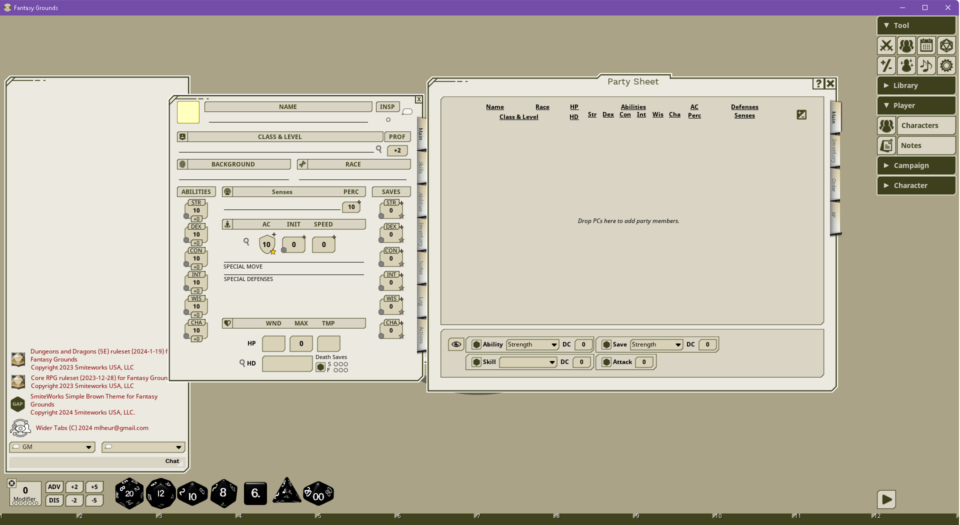Click the target icon above Modifier box
The image size is (960, 525).
click(x=12, y=483)
